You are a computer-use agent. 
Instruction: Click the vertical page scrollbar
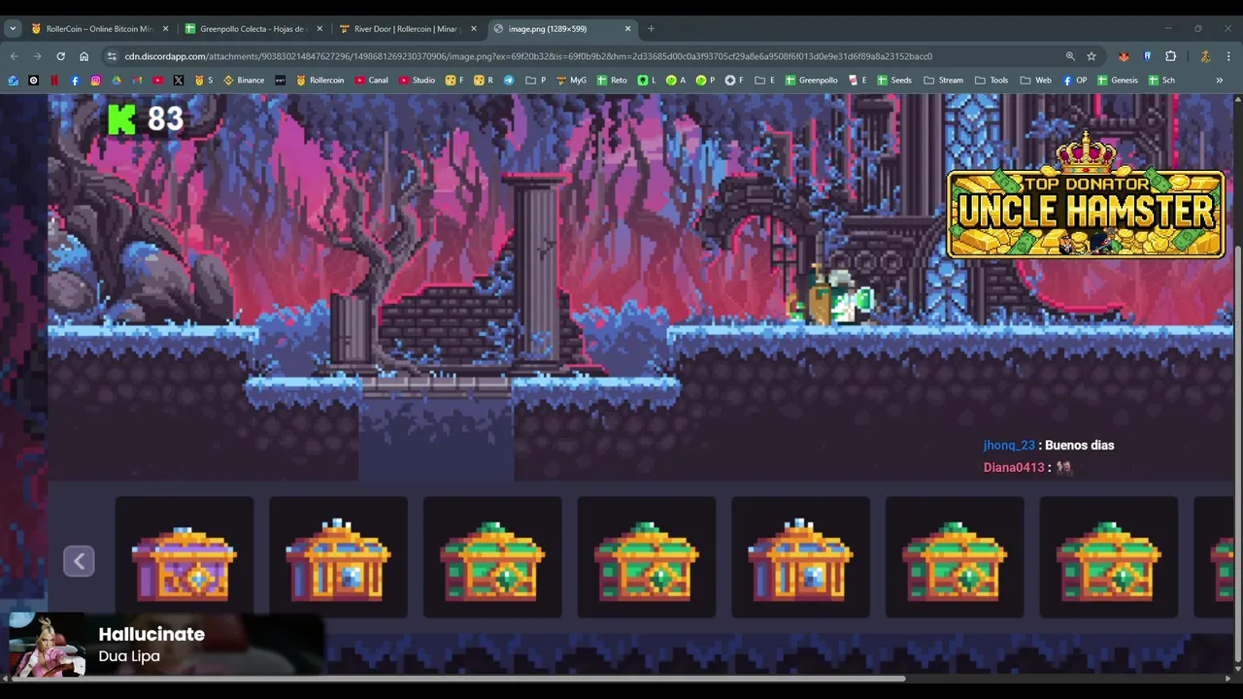coord(1237,456)
